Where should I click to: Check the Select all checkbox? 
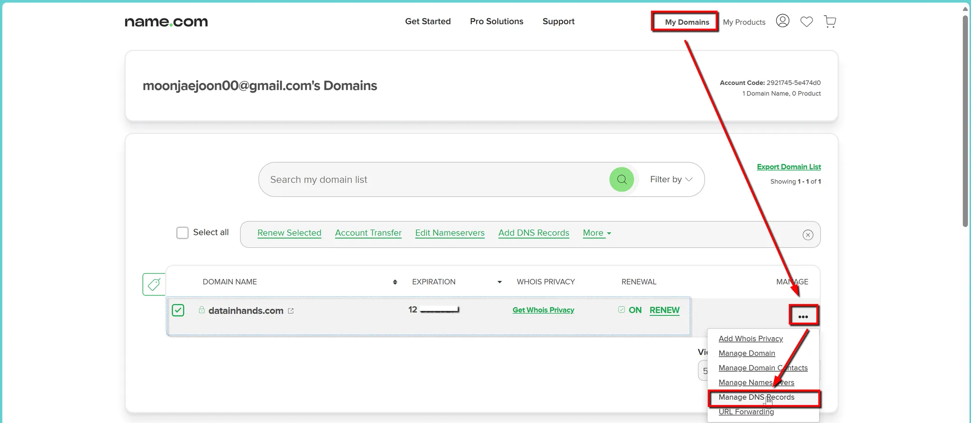[183, 233]
